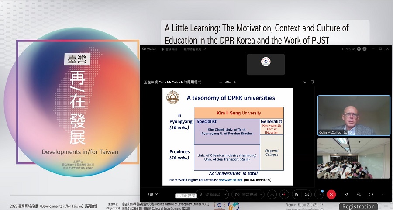Click the 'Specialist' label in slide
Image resolution: width=393 pixels, height=210 pixels.
[x=206, y=121]
